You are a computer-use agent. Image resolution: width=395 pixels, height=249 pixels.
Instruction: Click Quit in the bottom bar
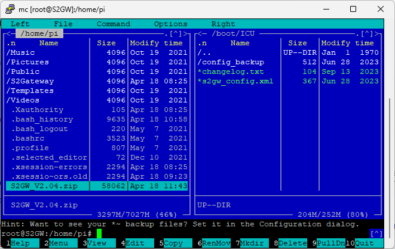click(x=365, y=243)
